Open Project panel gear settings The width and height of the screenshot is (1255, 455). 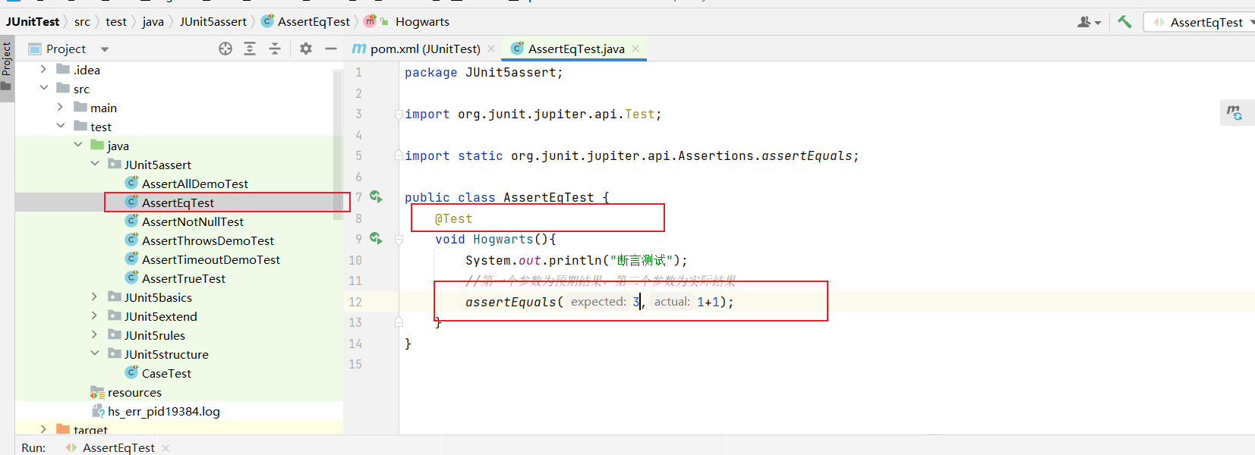coord(306,49)
